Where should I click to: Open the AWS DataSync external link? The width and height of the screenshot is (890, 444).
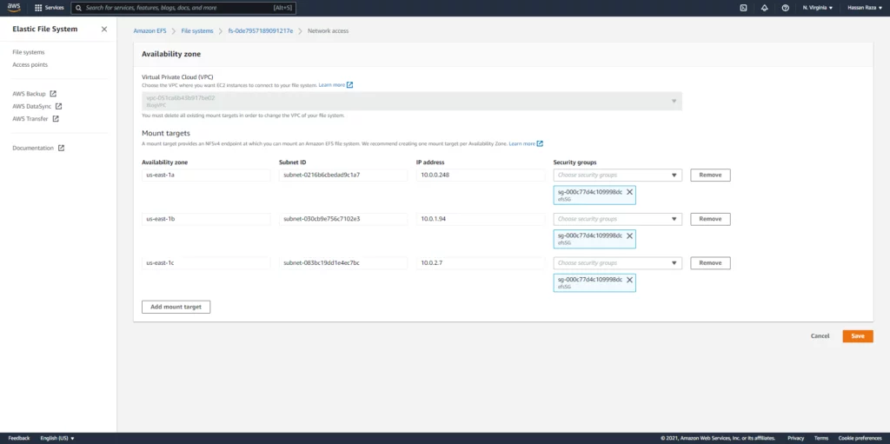(37, 106)
